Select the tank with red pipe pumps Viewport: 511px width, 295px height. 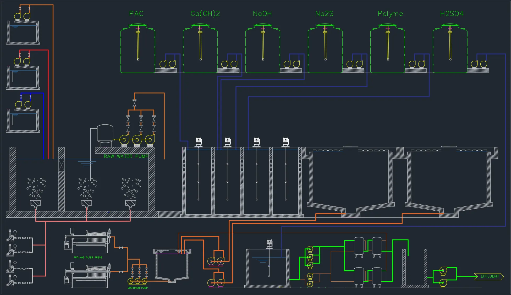coord(23,78)
